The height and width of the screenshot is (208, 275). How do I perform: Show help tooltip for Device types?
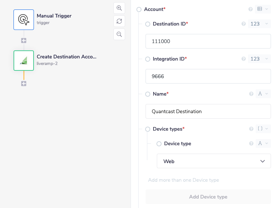[x=251, y=129]
